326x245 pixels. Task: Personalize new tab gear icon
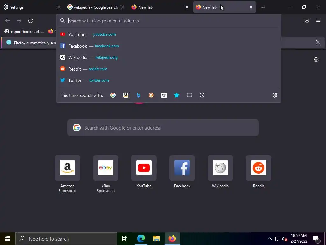tap(316, 60)
